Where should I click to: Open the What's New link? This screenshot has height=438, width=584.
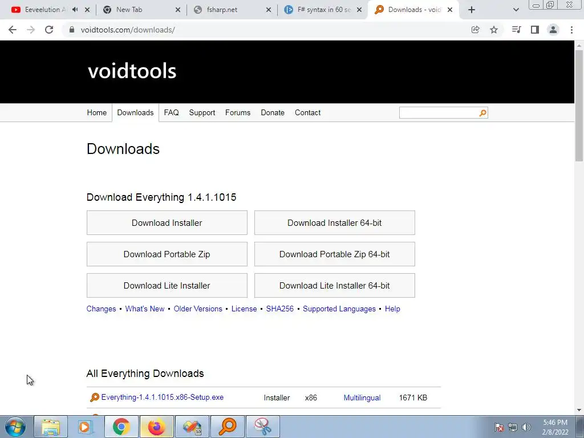tap(144, 309)
